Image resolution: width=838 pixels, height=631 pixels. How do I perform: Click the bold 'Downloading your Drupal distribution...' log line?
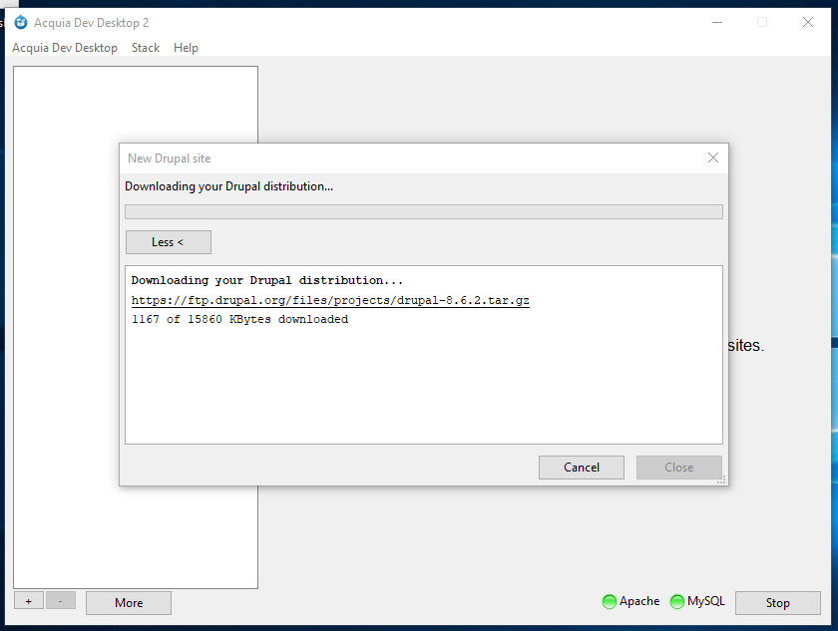(x=266, y=280)
